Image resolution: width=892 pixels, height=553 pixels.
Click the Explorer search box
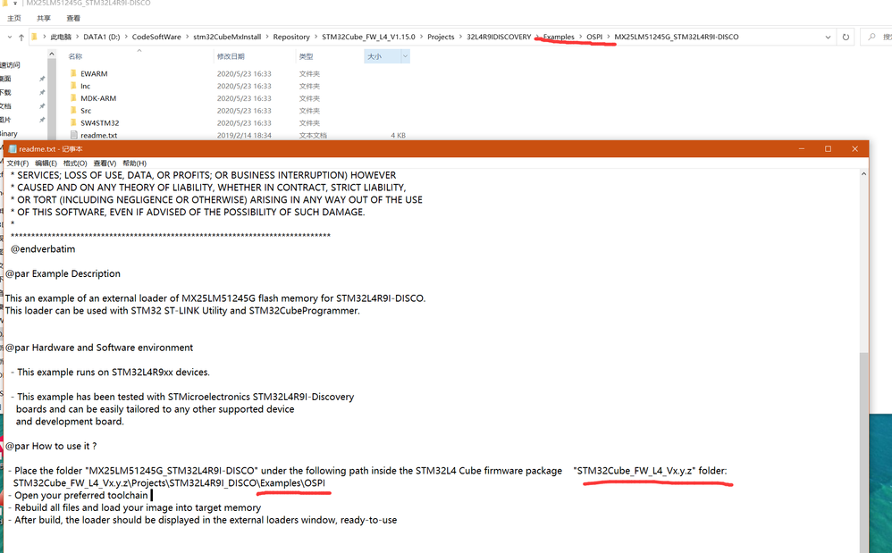point(876,37)
